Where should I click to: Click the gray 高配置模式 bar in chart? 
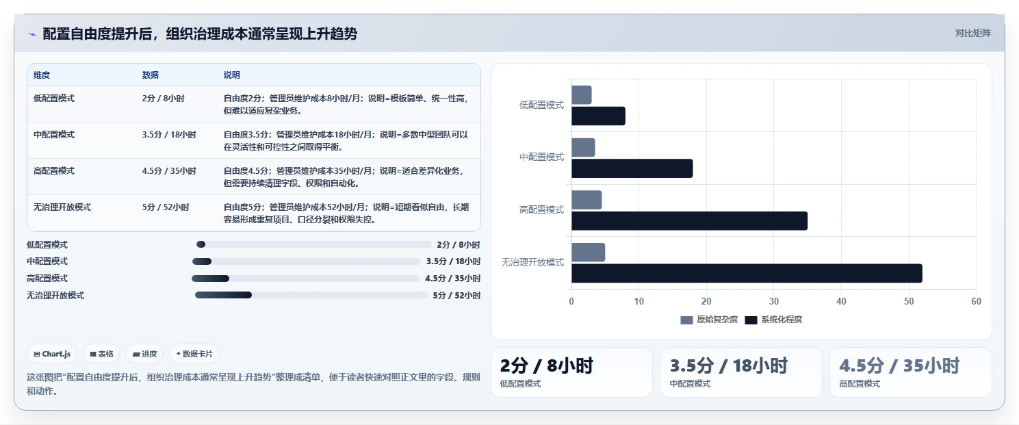pyautogui.click(x=586, y=200)
